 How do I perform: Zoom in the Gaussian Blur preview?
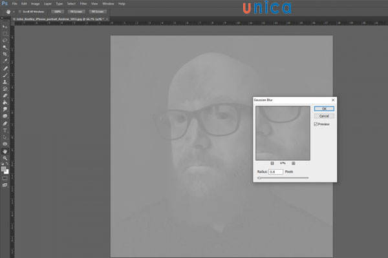pos(294,163)
